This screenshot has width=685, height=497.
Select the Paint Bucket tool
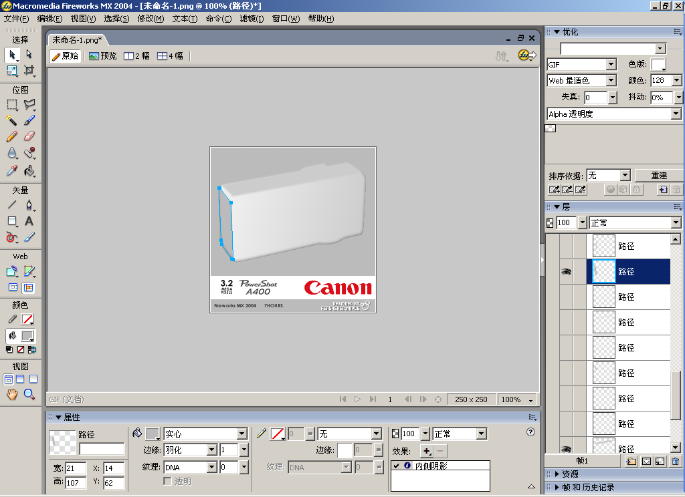[x=29, y=170]
